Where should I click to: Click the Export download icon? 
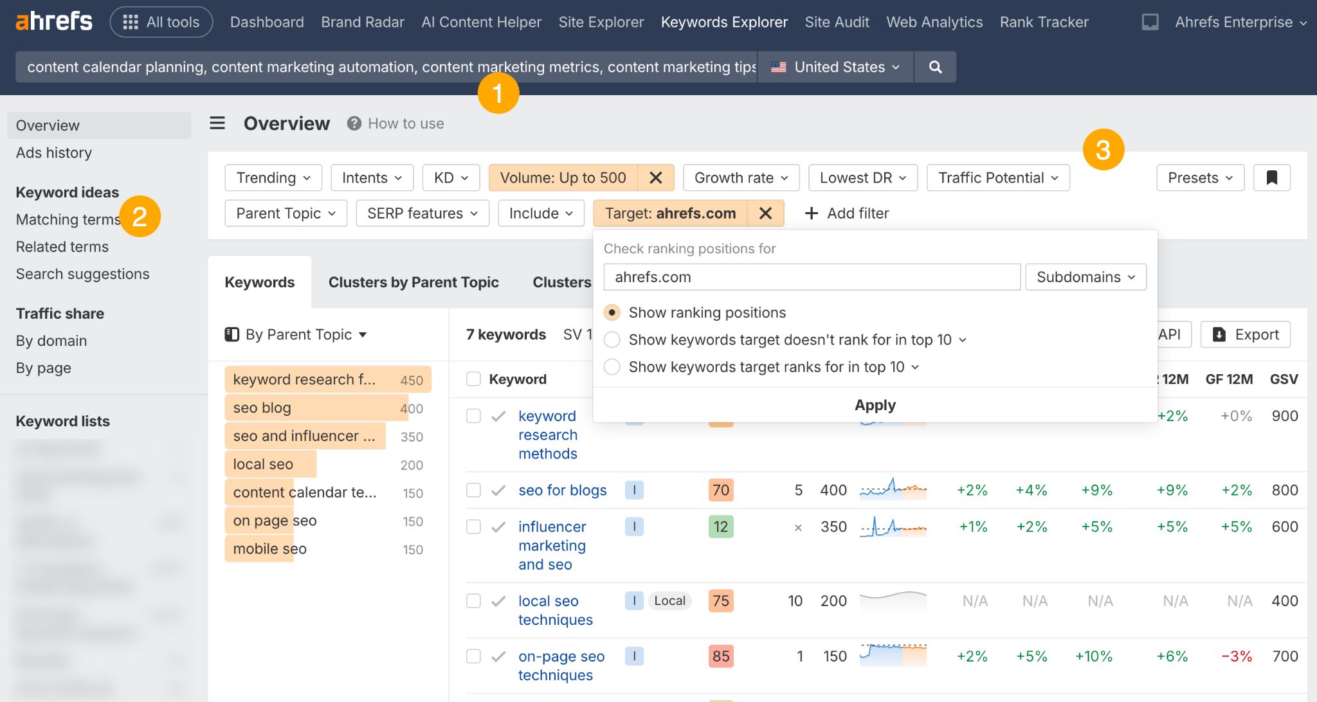tap(1219, 334)
